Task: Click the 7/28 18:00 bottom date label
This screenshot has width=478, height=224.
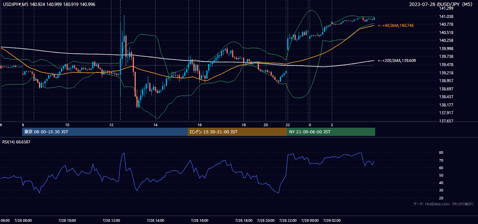Action: point(243,220)
